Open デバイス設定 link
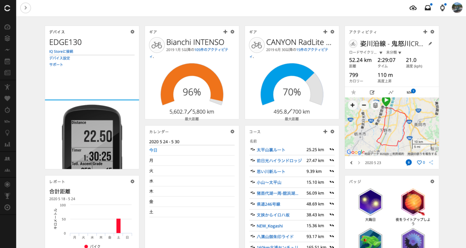 tap(59, 58)
